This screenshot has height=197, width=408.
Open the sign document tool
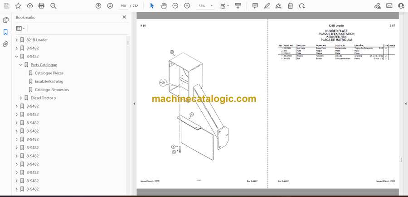pyautogui.click(x=278, y=6)
